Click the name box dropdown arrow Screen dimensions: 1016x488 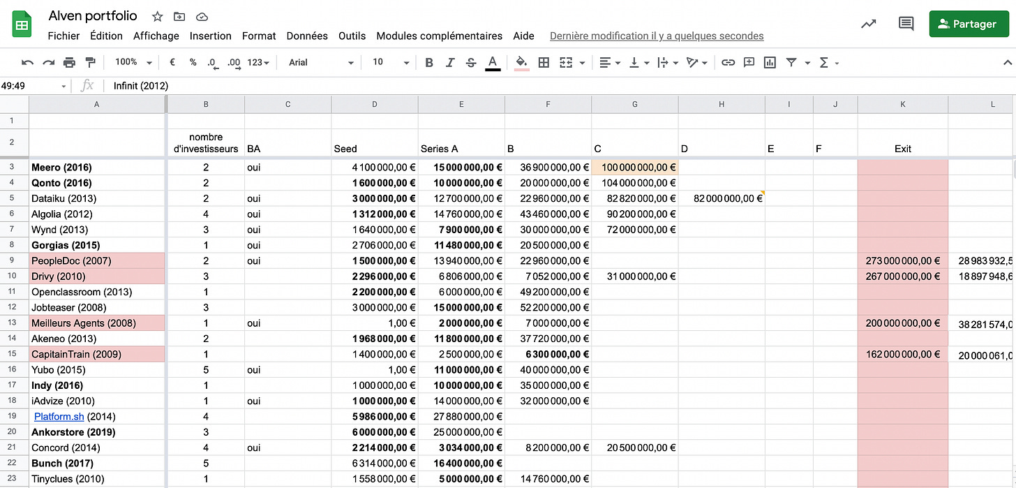coord(63,86)
